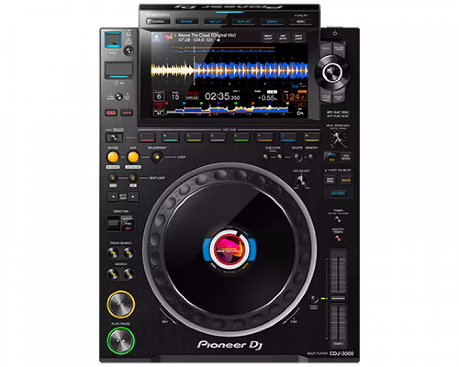This screenshot has width=459, height=367.
Task: Open the BEAT LOOP option on the touchscreen
Action: [x=268, y=37]
